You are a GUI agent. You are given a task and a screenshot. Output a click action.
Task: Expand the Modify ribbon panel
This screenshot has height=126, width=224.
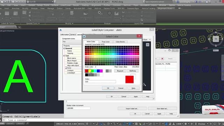[x=69, y=23]
